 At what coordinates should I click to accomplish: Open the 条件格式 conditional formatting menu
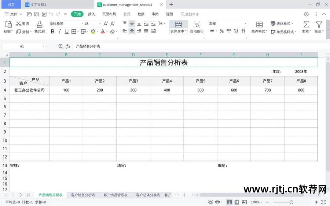tap(259, 27)
